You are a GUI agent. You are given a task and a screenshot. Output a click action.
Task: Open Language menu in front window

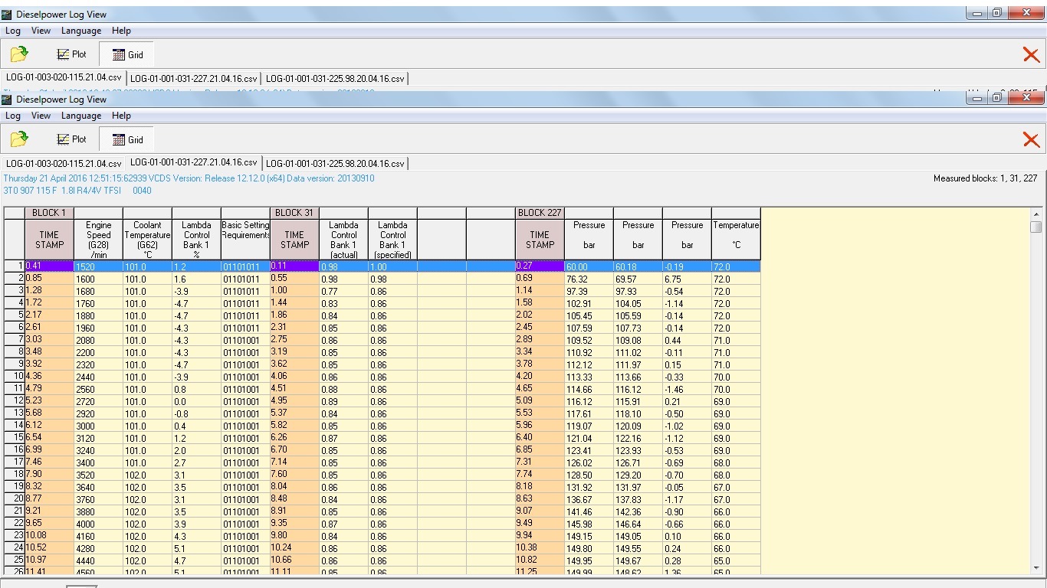[x=81, y=116]
